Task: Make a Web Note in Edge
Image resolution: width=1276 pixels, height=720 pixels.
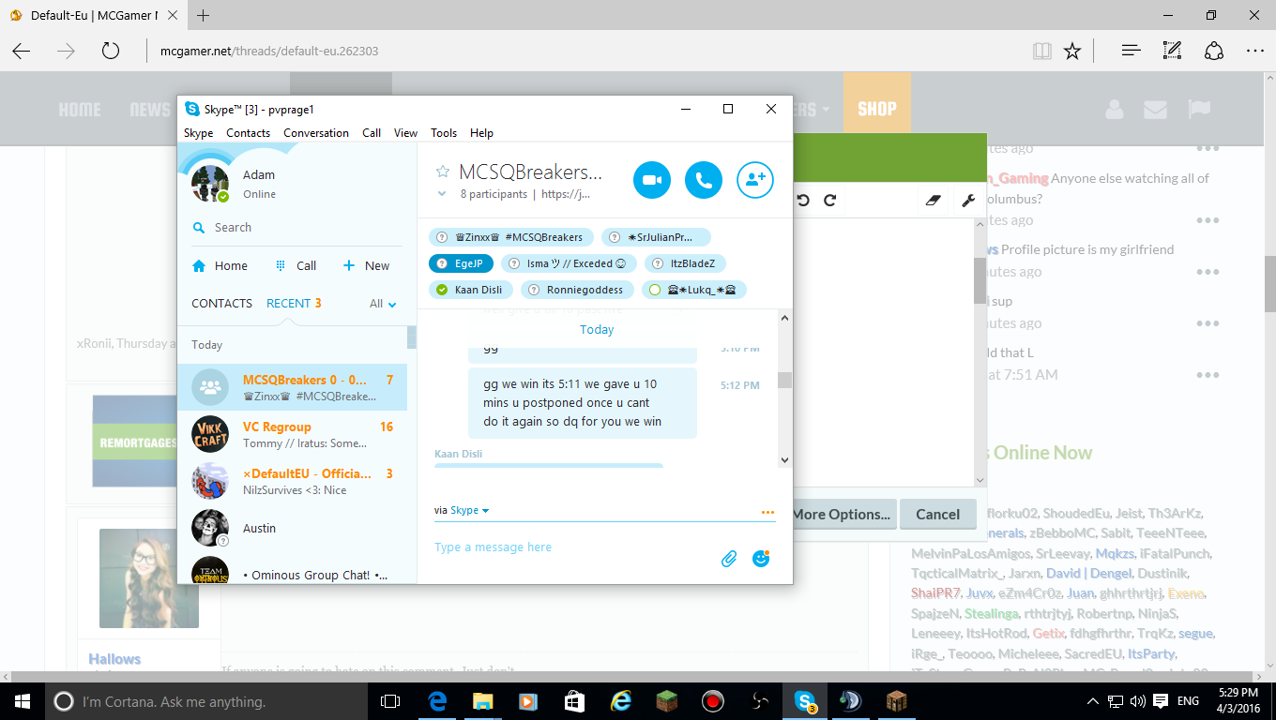Action: [x=1173, y=51]
